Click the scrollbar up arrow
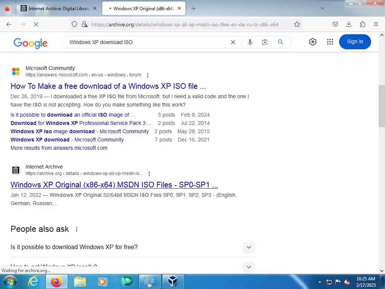The width and height of the screenshot is (385, 289). (382, 35)
